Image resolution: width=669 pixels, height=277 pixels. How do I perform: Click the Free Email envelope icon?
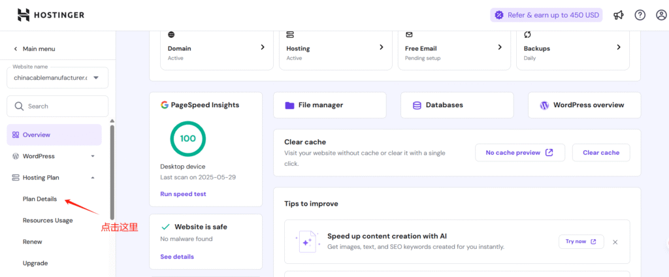409,35
